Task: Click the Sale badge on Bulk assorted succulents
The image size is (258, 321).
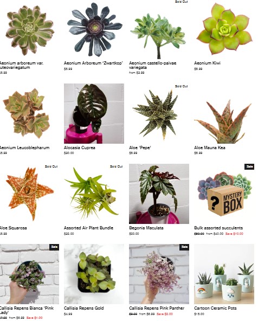Action: tap(249, 166)
